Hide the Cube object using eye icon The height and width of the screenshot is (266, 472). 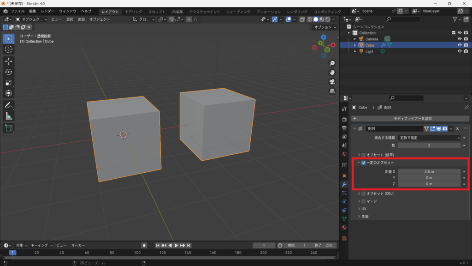[459, 45]
